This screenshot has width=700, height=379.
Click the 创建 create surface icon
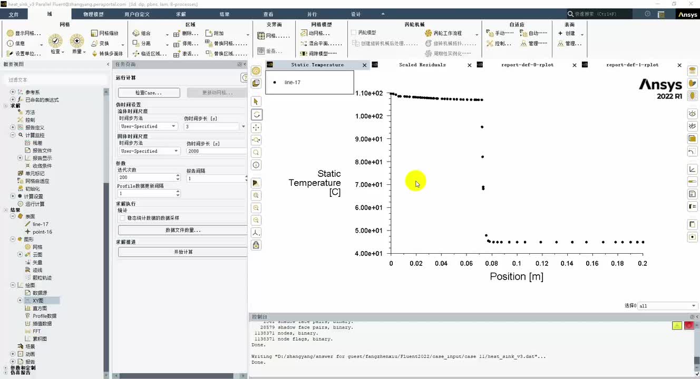point(560,33)
